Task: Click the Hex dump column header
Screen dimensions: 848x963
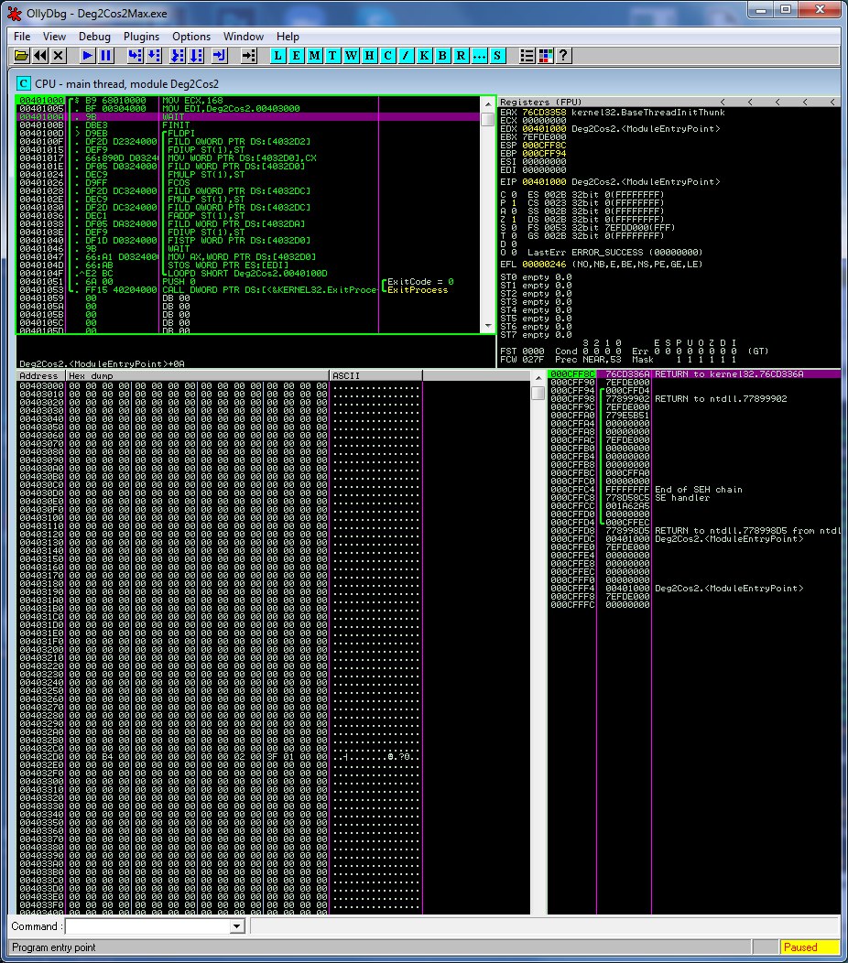Action: 198,376
